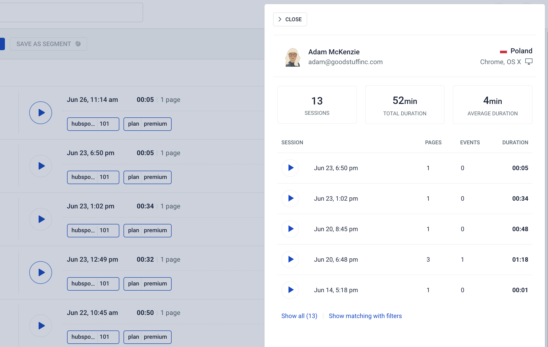Play the Jun 20, 6:48 pm session
This screenshot has width=548, height=347.
[290, 260]
